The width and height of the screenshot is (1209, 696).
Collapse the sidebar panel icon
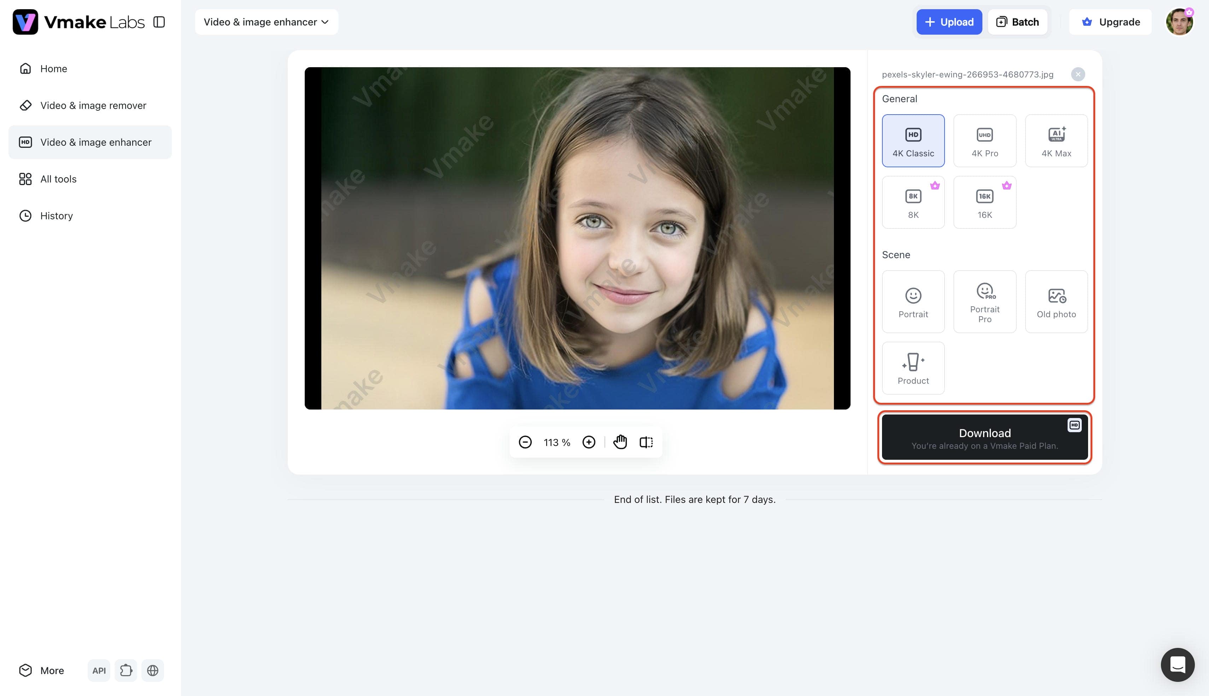(x=159, y=22)
